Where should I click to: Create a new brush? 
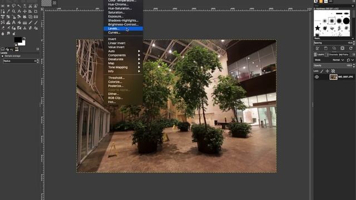[326, 48]
